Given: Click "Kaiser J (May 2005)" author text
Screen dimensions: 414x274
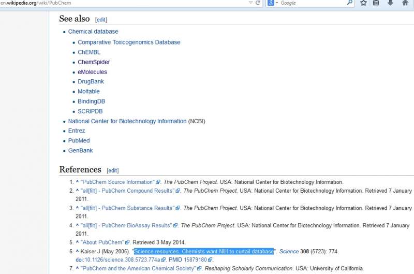Looking at the screenshot, I should click(105, 252).
